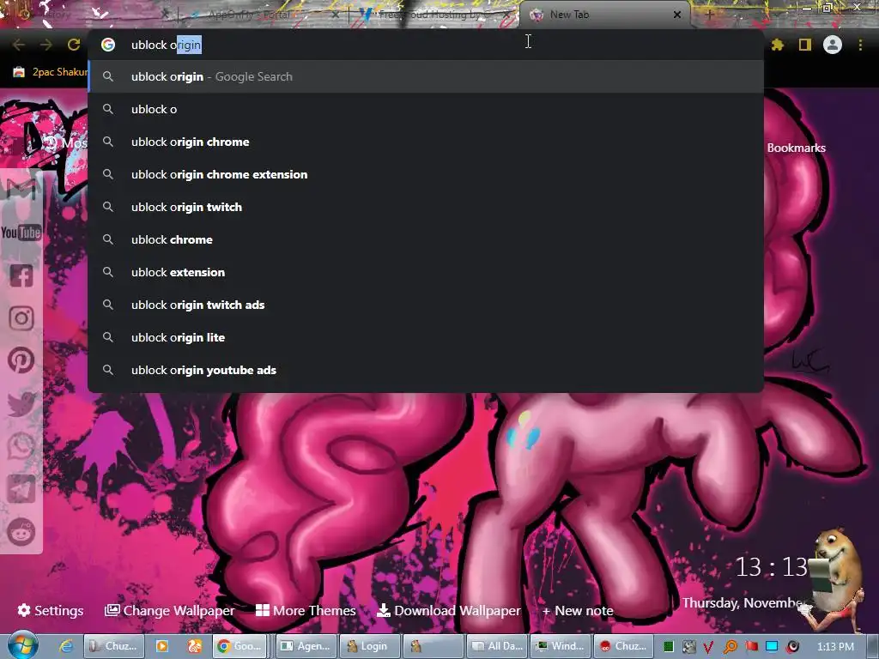This screenshot has width=879, height=659.
Task: Click the forward navigation arrow
Action: (x=46, y=45)
